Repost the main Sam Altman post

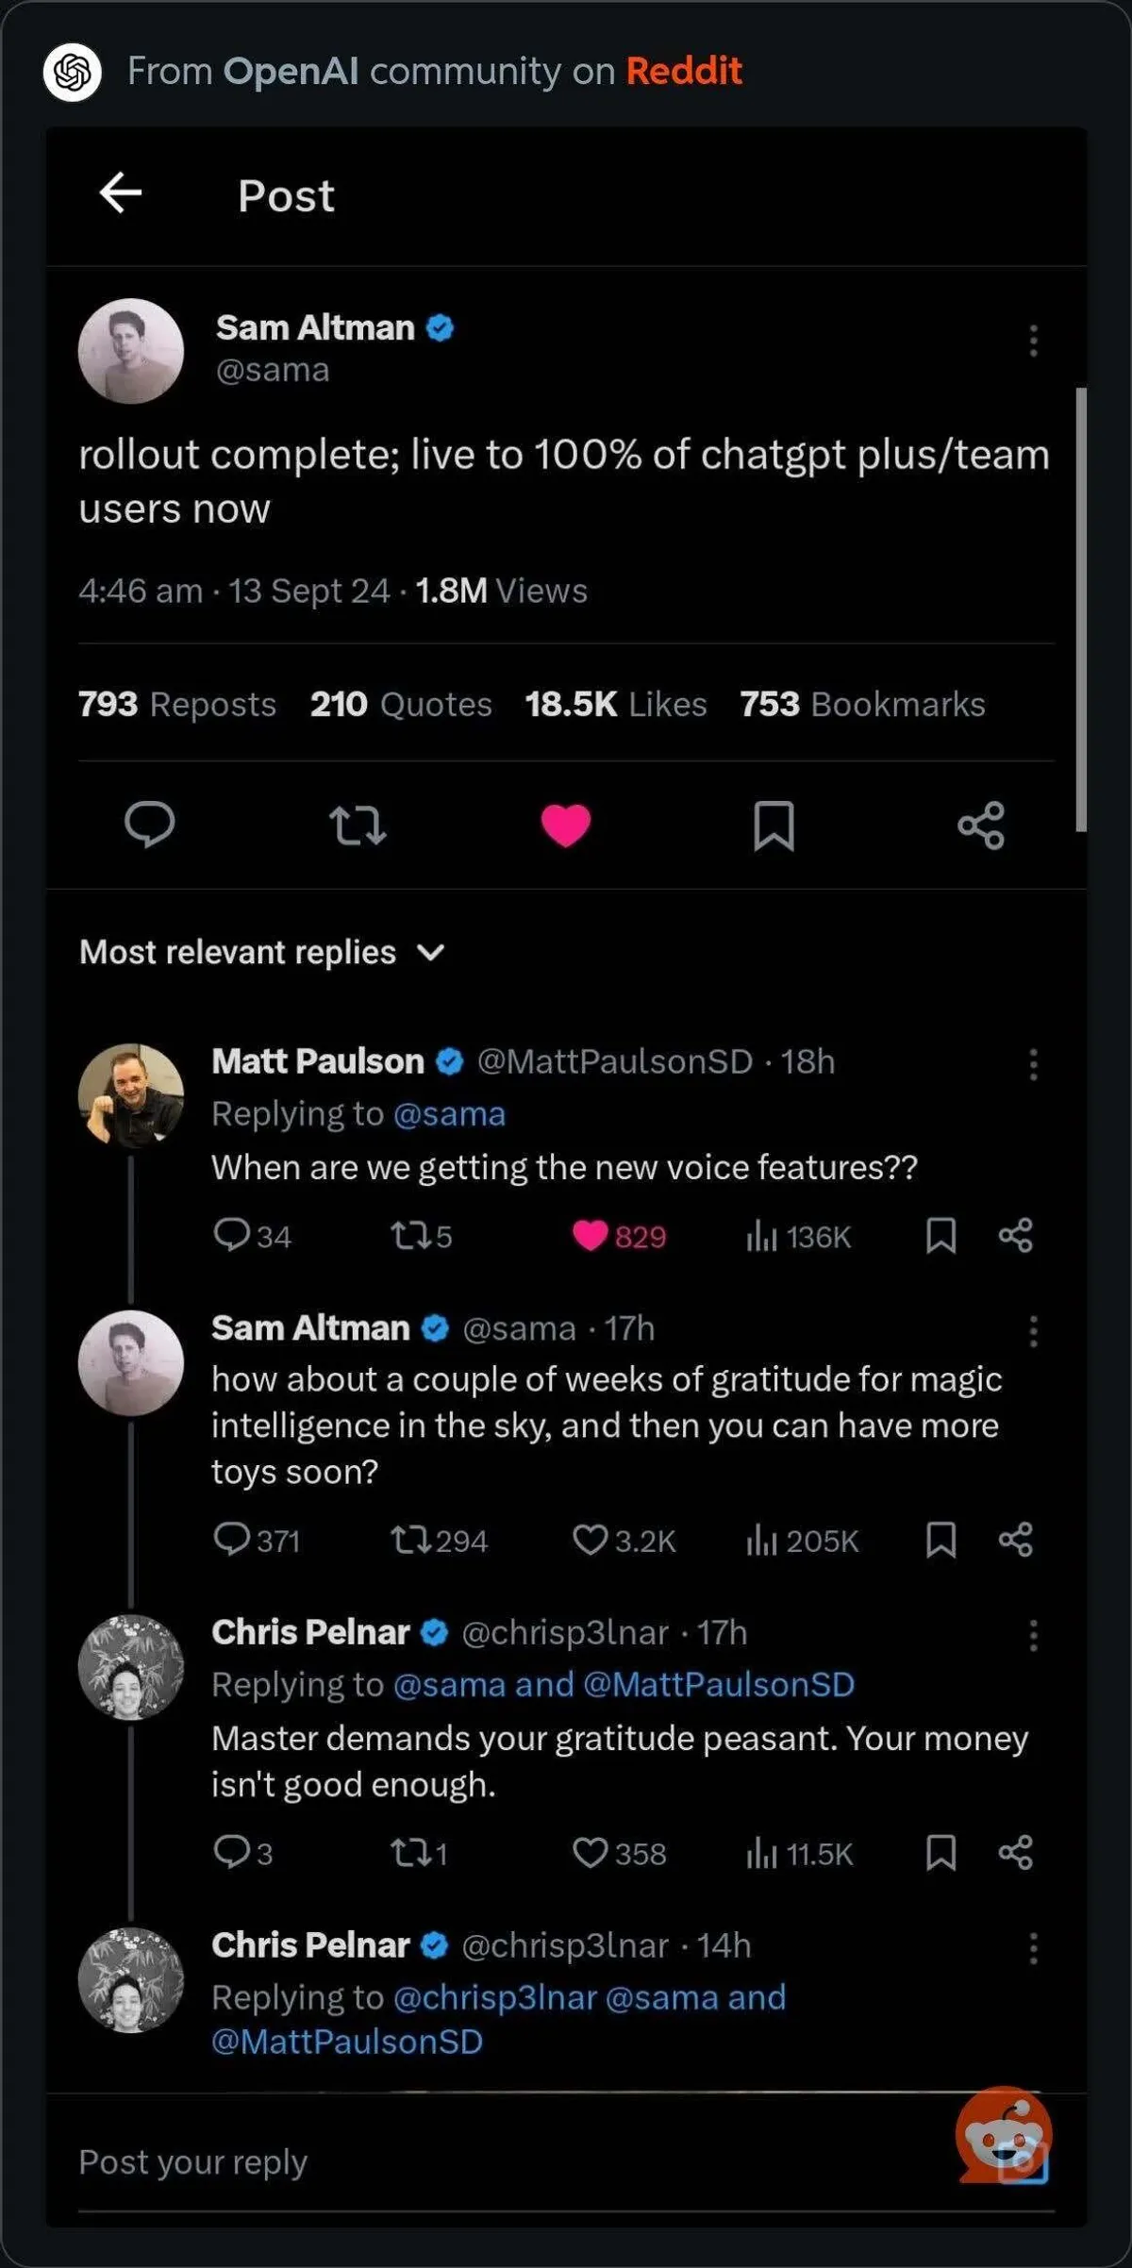358,825
